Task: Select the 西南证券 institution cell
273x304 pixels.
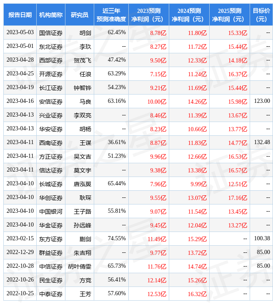Action: point(51,143)
